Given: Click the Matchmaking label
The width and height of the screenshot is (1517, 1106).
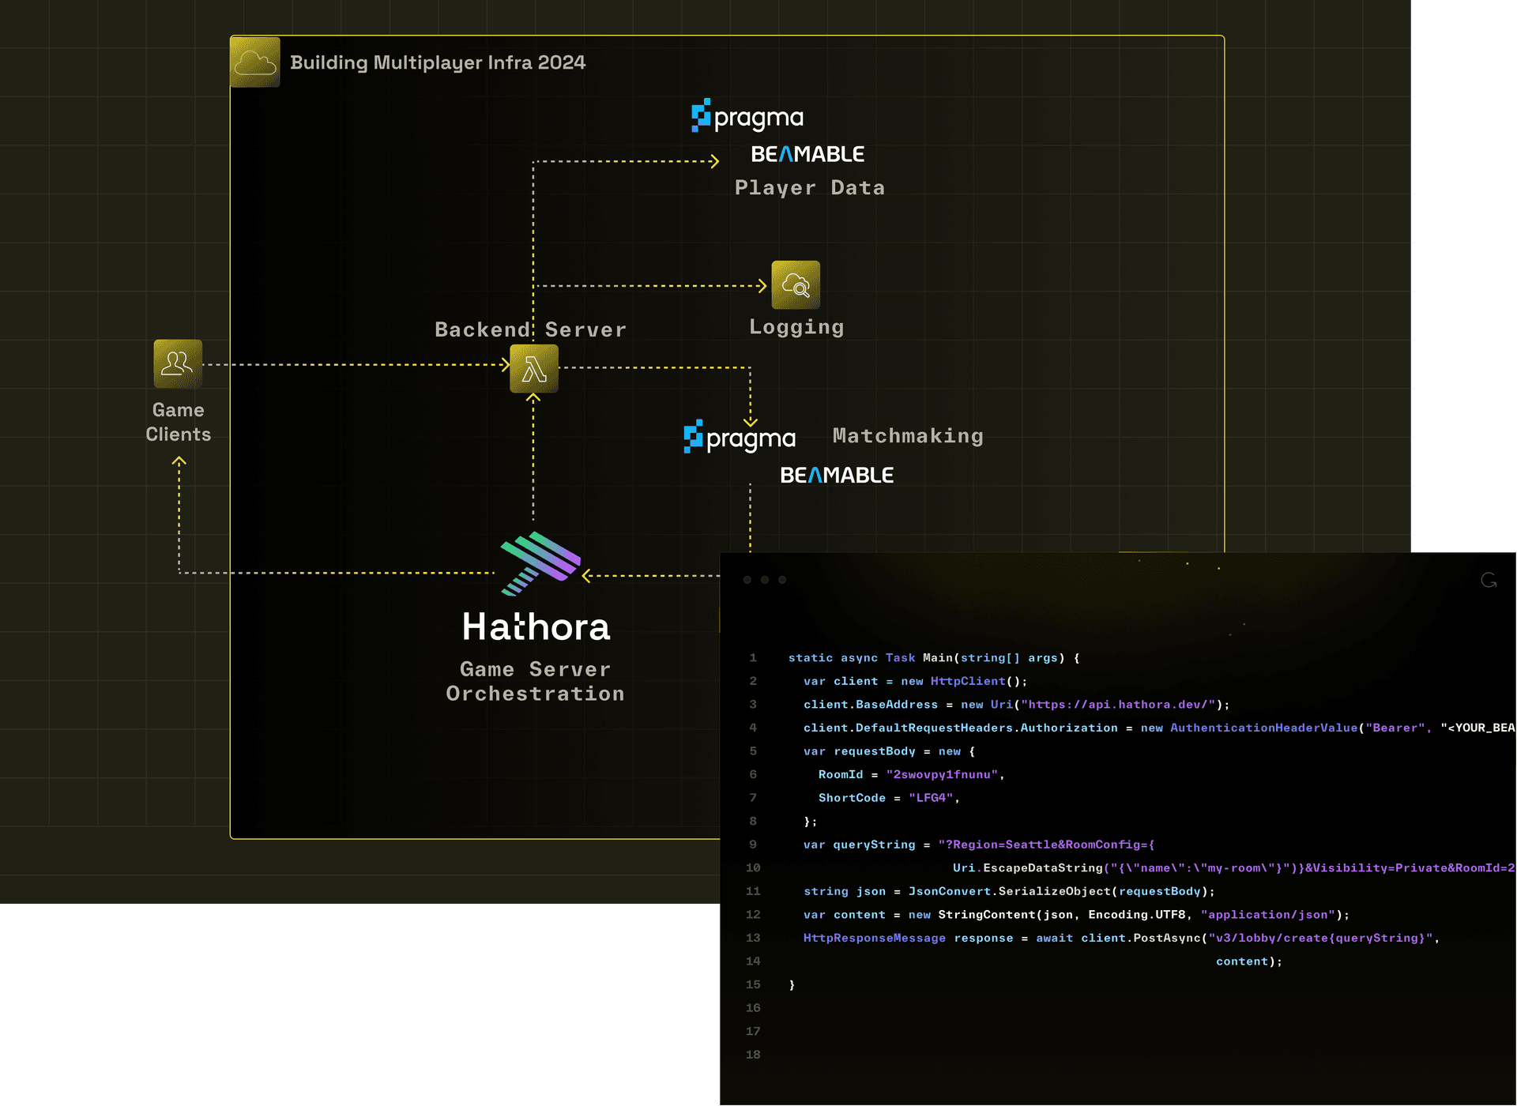Looking at the screenshot, I should click(907, 435).
